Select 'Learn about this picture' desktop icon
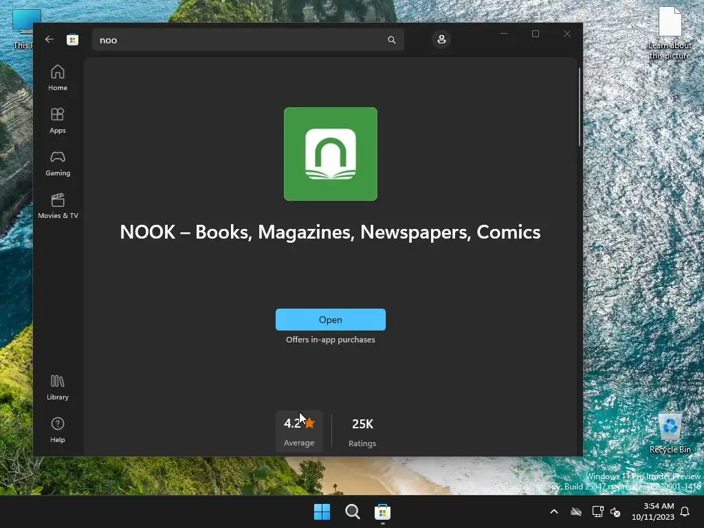The image size is (704, 528). coord(670,33)
